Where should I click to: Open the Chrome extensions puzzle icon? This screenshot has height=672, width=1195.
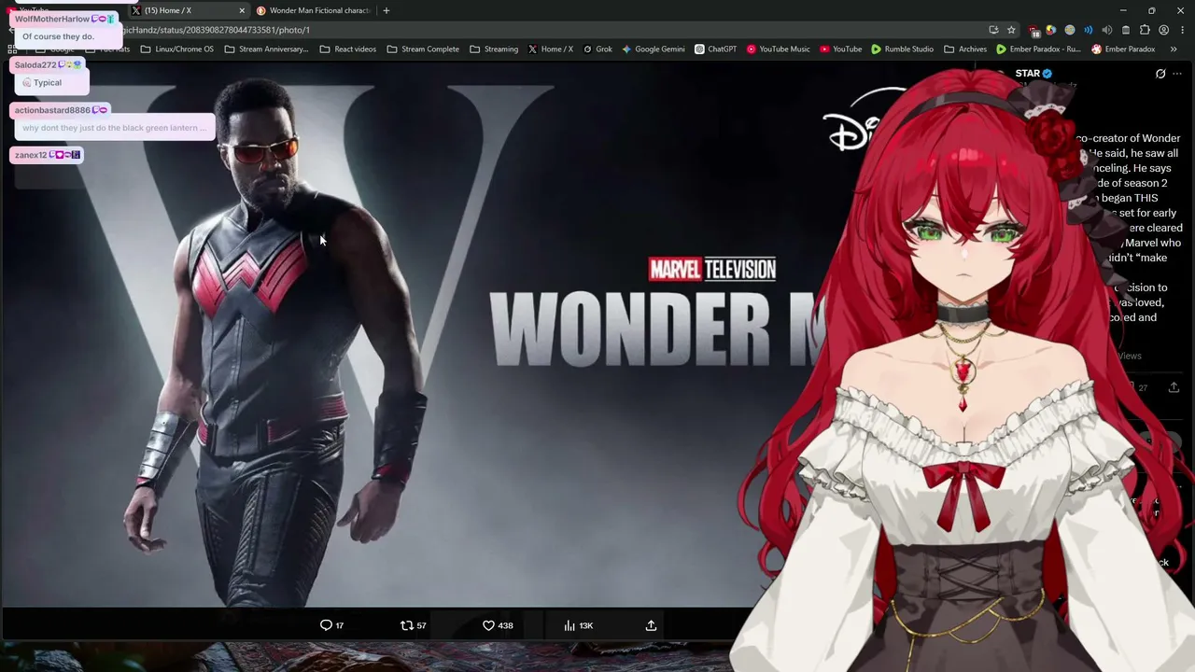pyautogui.click(x=1145, y=30)
